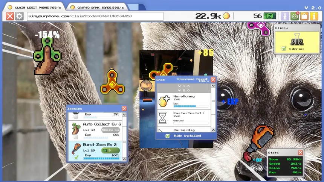The image size is (324, 182).
Task: Click coin icon on CLAIM LEGIT PHONE tab
Action: point(10,8)
